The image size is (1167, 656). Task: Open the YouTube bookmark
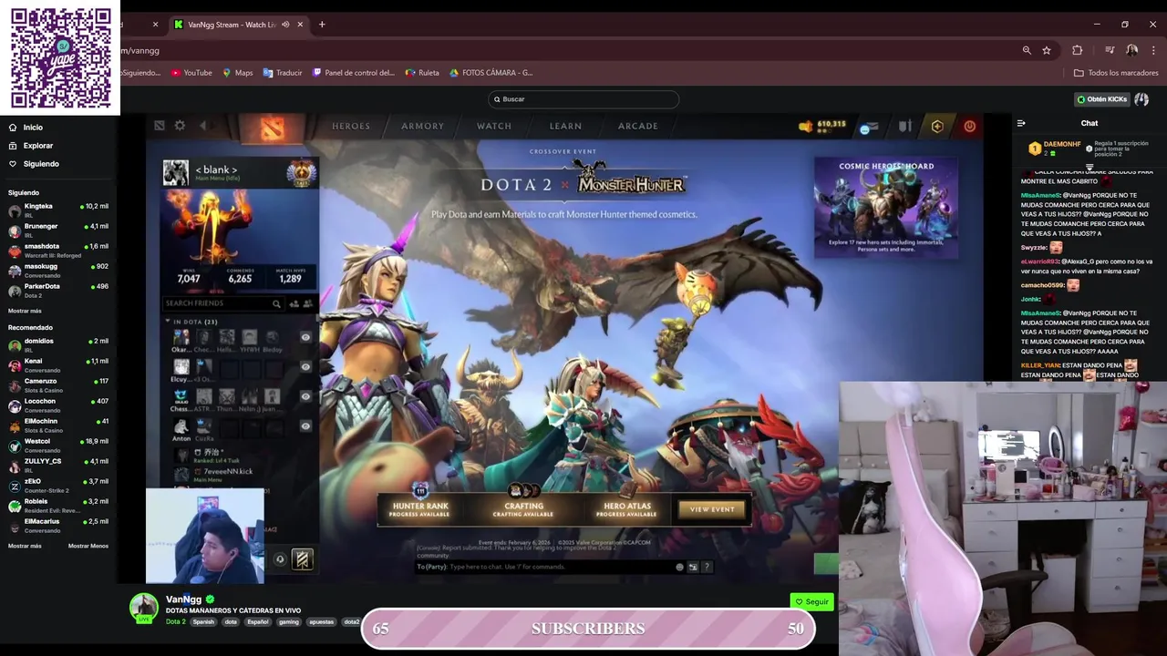(191, 73)
